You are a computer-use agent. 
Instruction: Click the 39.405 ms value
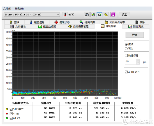coord(102,118)
